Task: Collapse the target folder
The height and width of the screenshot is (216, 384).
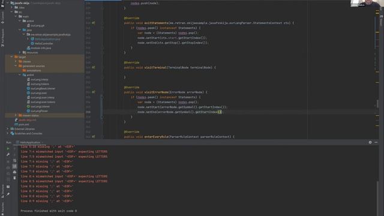Action: point(11,57)
